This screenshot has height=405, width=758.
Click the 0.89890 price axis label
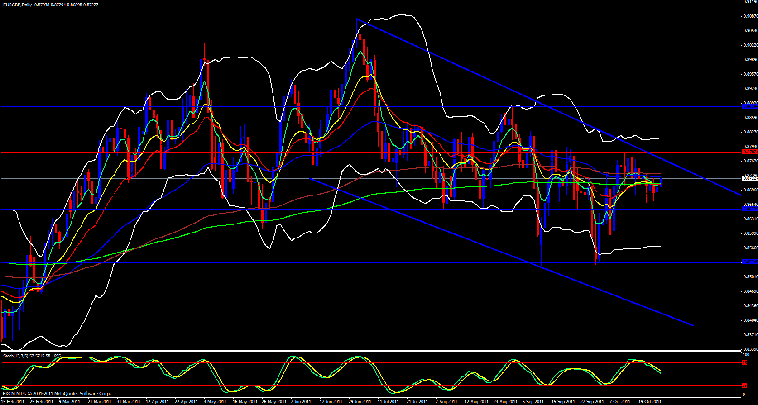point(750,60)
